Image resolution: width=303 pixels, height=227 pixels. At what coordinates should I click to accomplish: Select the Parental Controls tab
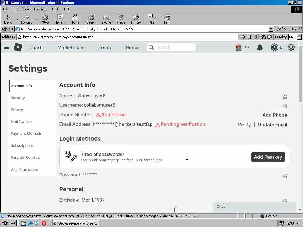click(x=32, y=158)
